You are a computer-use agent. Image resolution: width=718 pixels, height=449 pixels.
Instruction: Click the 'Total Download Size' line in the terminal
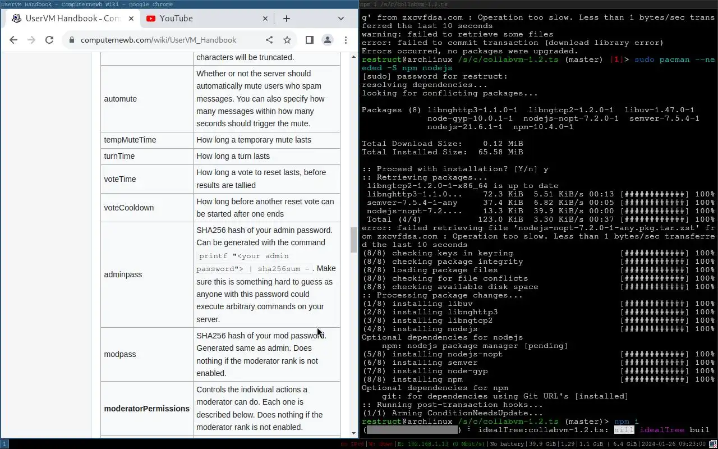click(443, 144)
